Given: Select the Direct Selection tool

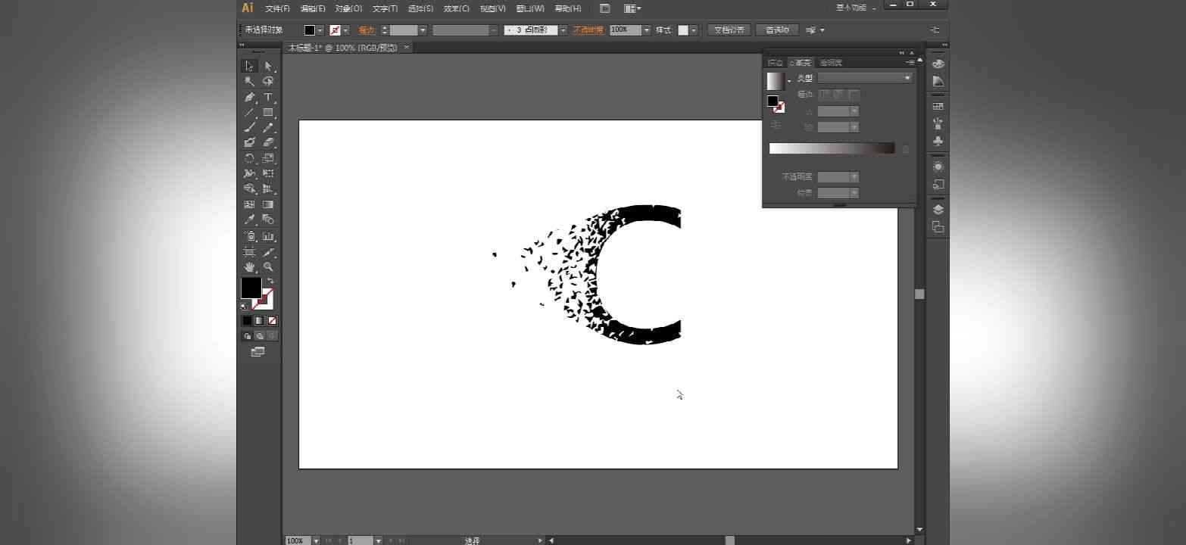Looking at the screenshot, I should coord(268,66).
